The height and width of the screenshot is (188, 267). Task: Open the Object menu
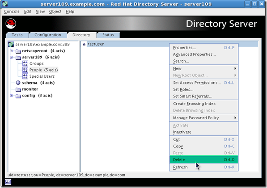pos(55,12)
